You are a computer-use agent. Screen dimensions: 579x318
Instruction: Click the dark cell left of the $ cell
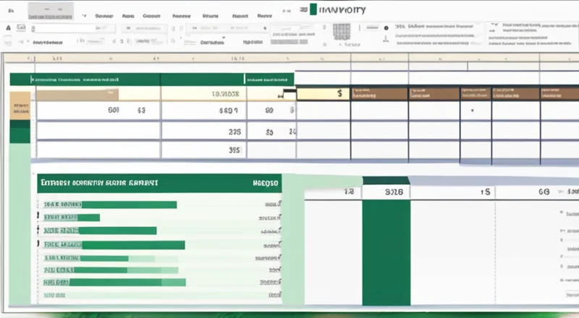[289, 93]
